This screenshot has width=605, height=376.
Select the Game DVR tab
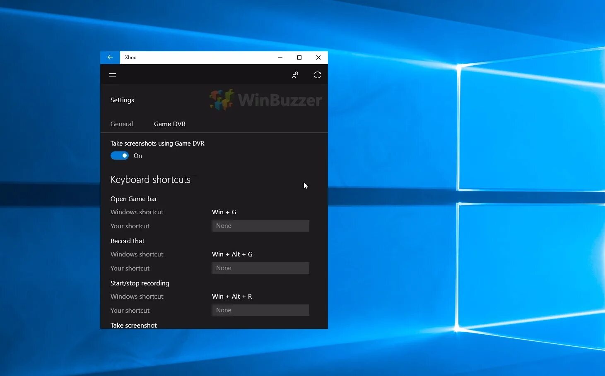point(170,124)
